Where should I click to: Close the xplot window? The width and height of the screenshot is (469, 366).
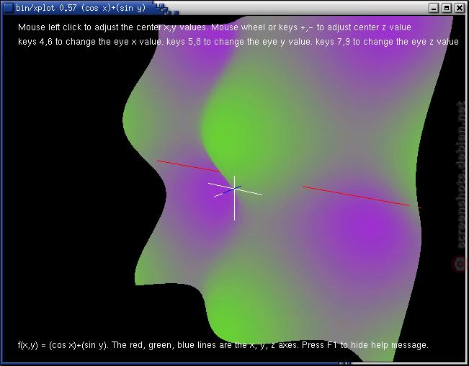pyautogui.click(x=460, y=8)
